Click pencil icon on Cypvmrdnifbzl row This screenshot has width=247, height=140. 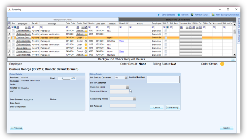click(x=9, y=55)
